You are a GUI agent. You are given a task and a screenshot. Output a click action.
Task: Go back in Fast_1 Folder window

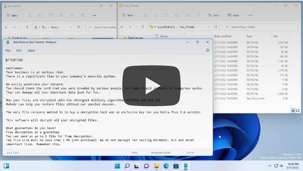point(122,27)
